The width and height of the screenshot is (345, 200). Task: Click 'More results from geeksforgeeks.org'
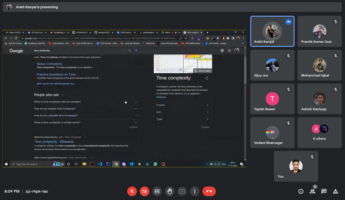[x=56, y=84]
